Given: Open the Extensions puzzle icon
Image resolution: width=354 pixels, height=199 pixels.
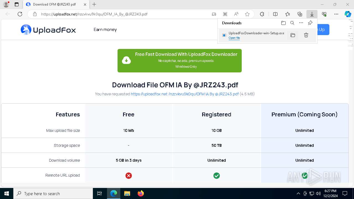Looking at the screenshot, I should pyautogui.click(x=262, y=14).
